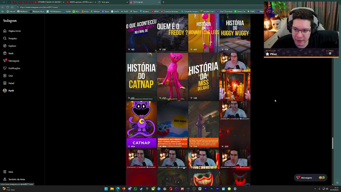Open the reel with 338 views
The height and width of the screenshot is (192, 341).
click(x=204, y=125)
